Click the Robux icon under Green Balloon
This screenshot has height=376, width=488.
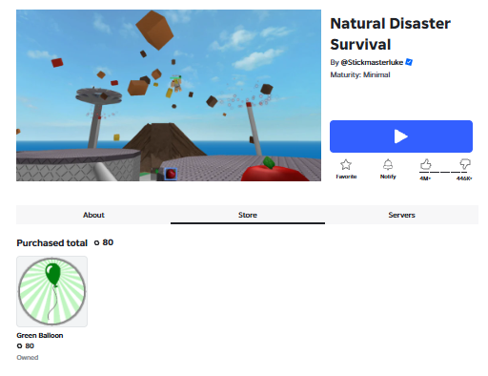[x=19, y=346]
